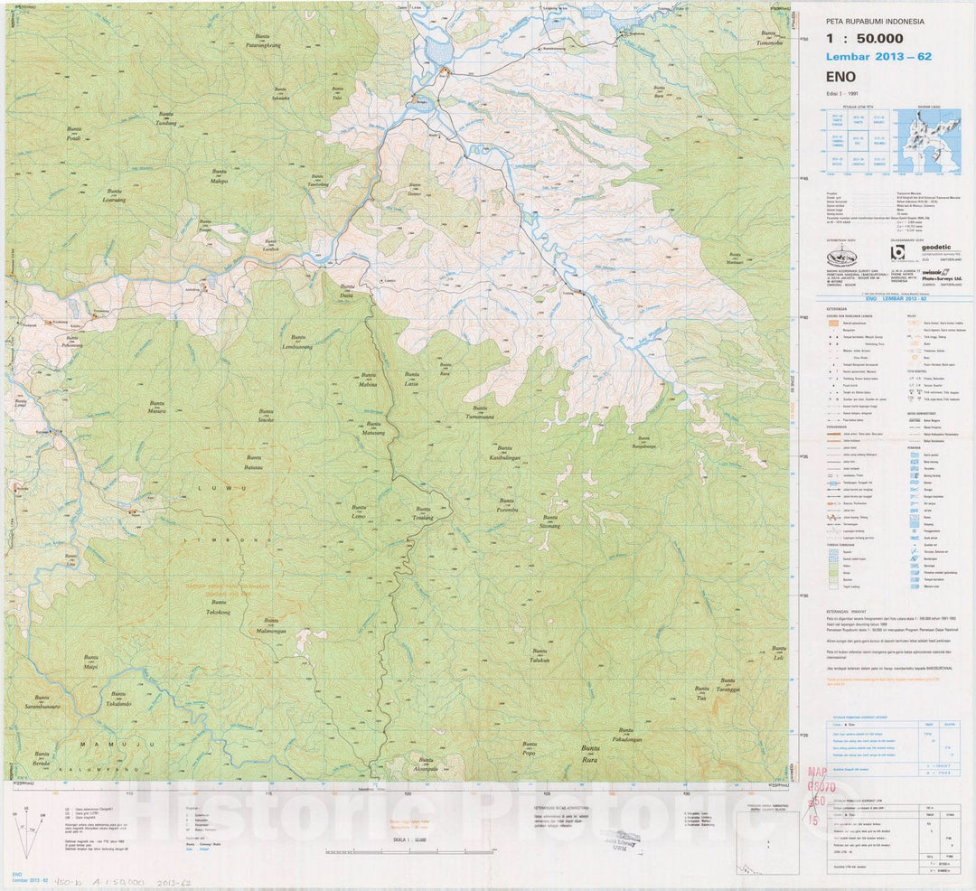The image size is (976, 891).
Task: Click the Sulawesi location inset map
Action: [x=928, y=141]
